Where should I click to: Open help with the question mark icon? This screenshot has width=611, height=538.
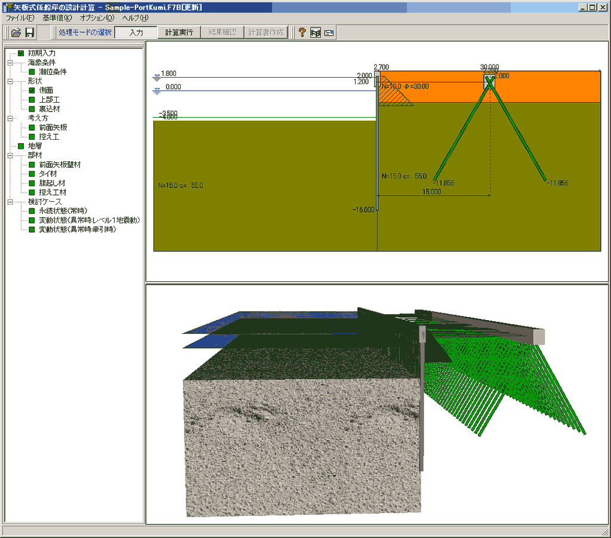(x=302, y=32)
